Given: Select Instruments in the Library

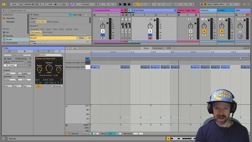Looking at the screenshot, I should [x=11, y=43].
